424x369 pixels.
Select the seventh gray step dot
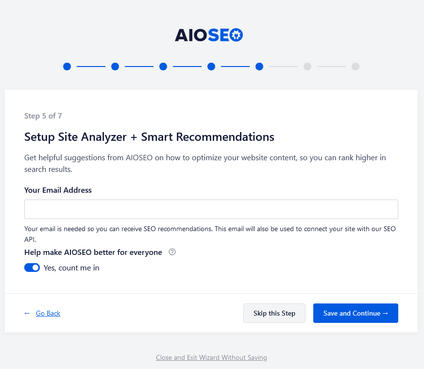pyautogui.click(x=356, y=67)
